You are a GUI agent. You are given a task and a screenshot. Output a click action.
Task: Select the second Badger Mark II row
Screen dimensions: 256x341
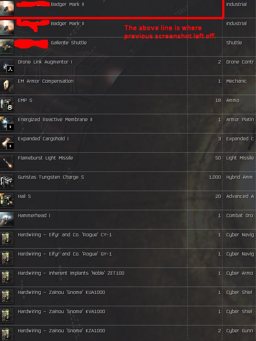coord(128,27)
